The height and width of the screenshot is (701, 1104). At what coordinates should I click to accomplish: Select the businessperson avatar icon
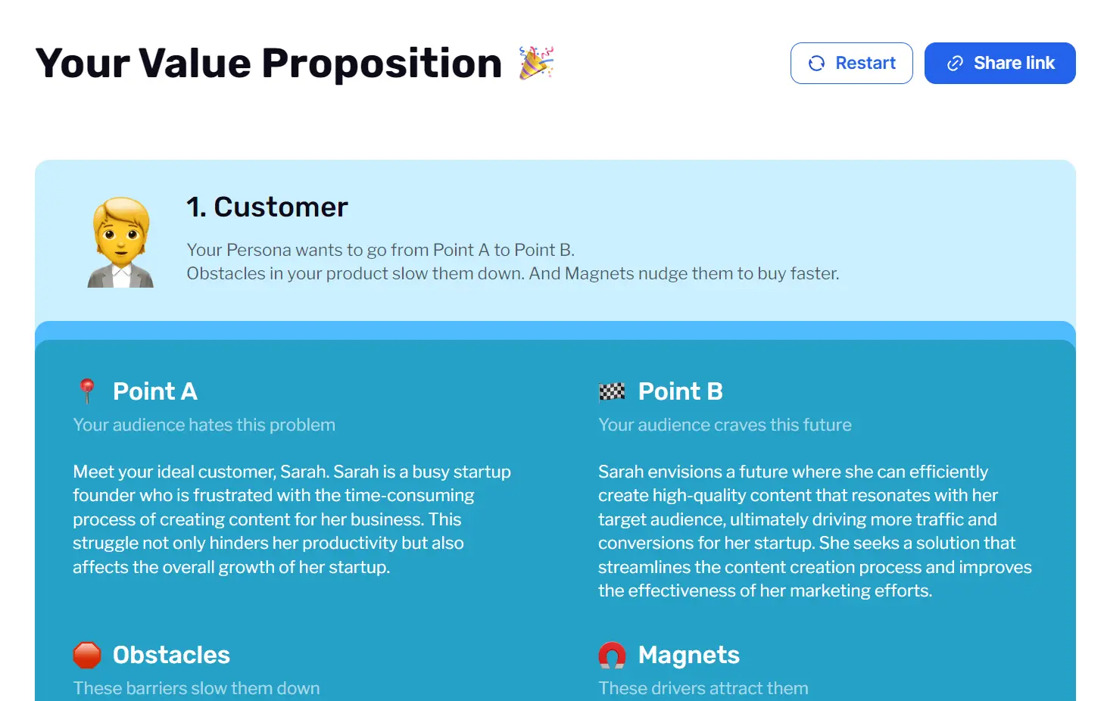(120, 241)
